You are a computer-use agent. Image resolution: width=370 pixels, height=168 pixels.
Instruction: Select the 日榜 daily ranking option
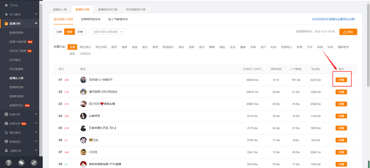tap(59, 32)
